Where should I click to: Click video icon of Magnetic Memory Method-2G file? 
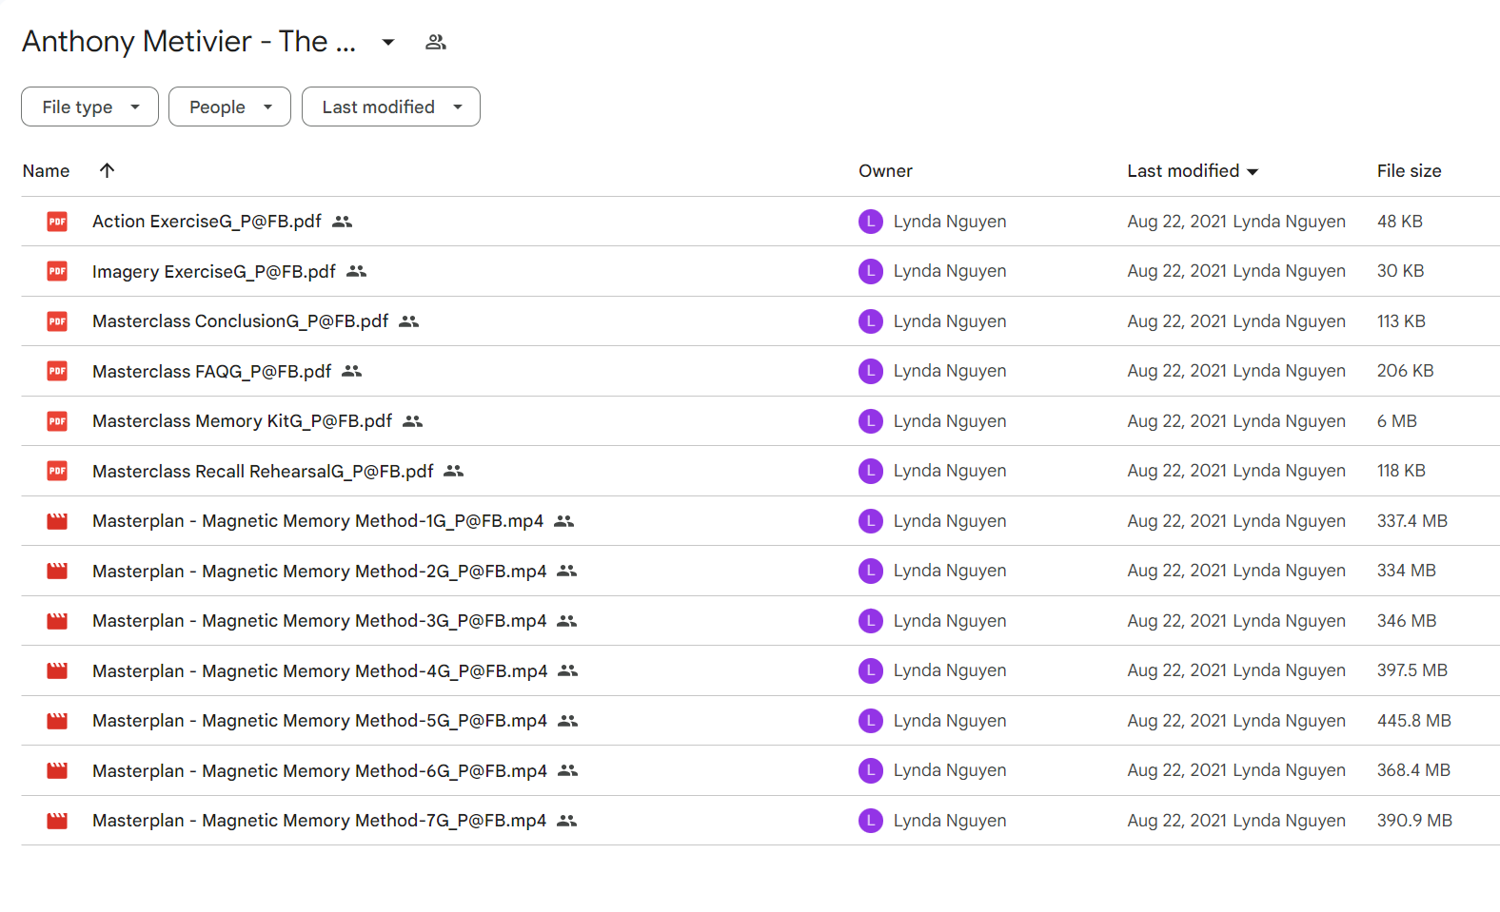[x=57, y=571]
